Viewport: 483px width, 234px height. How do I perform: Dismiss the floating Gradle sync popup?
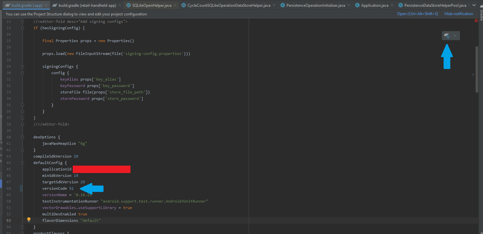pos(455,36)
